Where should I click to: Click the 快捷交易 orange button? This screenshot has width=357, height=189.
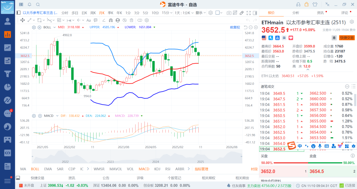pyautogui.click(x=347, y=38)
